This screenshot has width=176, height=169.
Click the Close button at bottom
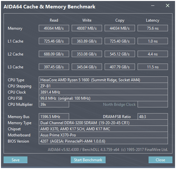160,160
